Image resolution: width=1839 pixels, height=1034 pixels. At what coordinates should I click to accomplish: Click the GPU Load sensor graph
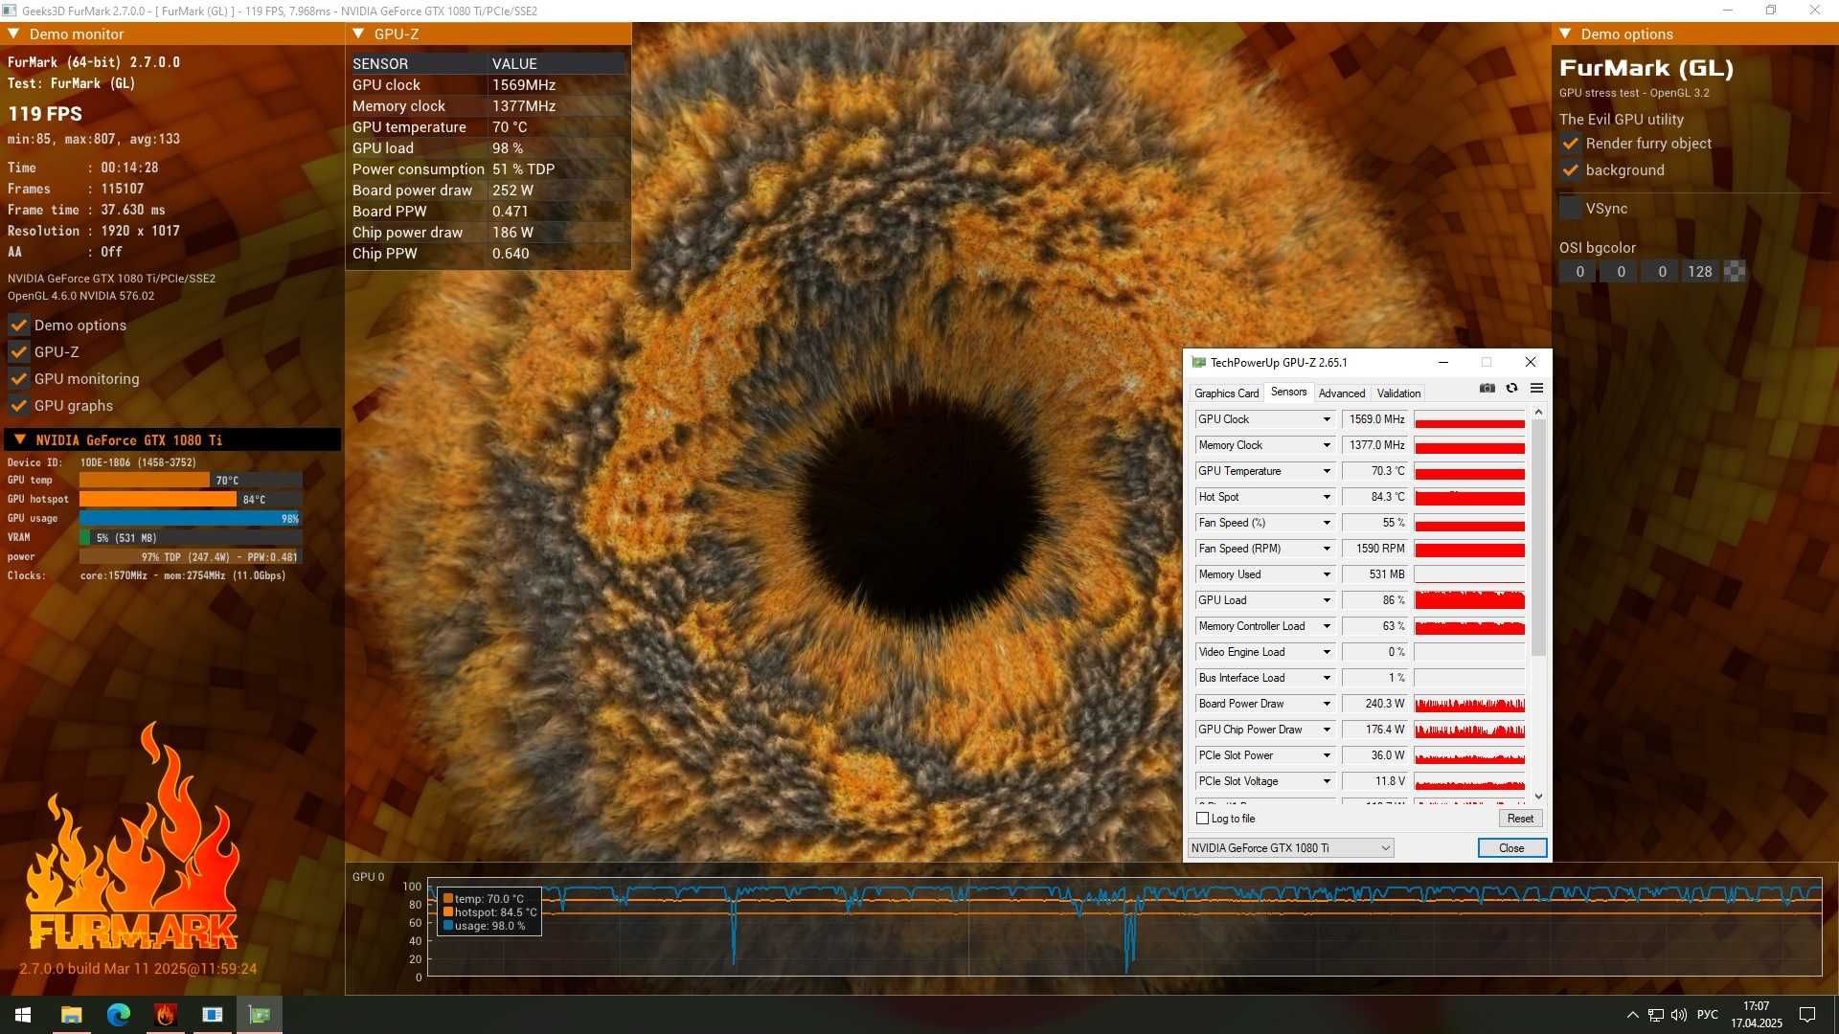point(1469,600)
